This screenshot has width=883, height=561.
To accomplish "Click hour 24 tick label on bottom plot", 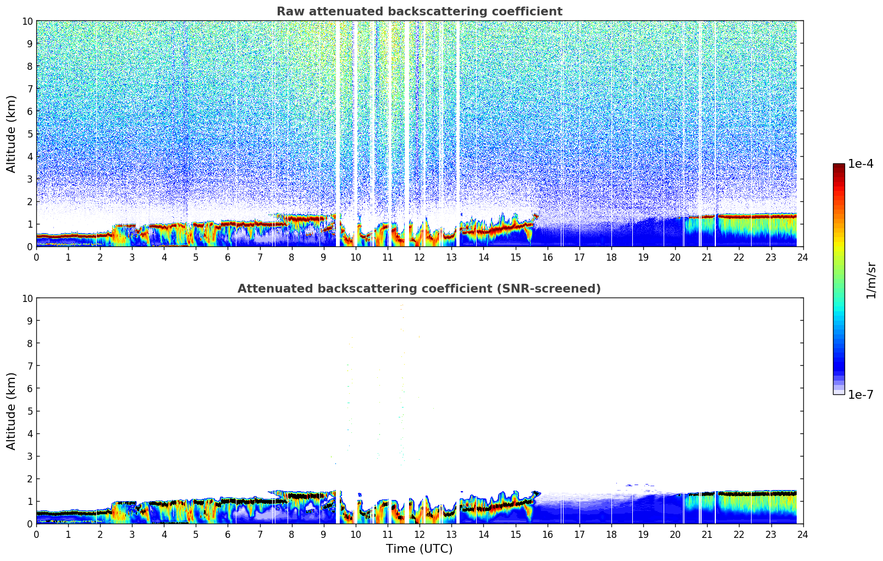I will click(x=803, y=535).
